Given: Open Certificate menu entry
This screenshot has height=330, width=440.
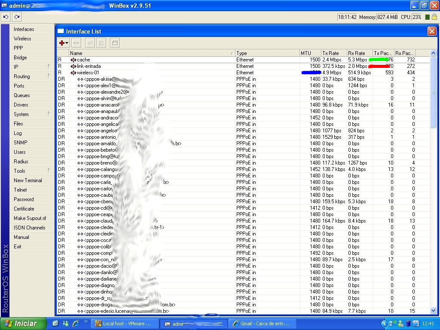Looking at the screenshot, I should click(32, 209).
